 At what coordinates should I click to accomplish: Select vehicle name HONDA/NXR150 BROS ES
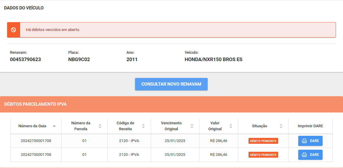click(213, 59)
